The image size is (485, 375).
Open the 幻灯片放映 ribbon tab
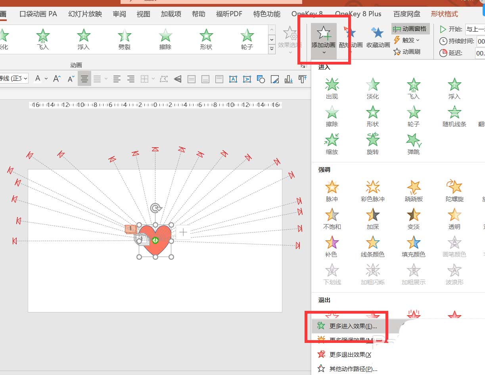pyautogui.click(x=84, y=13)
